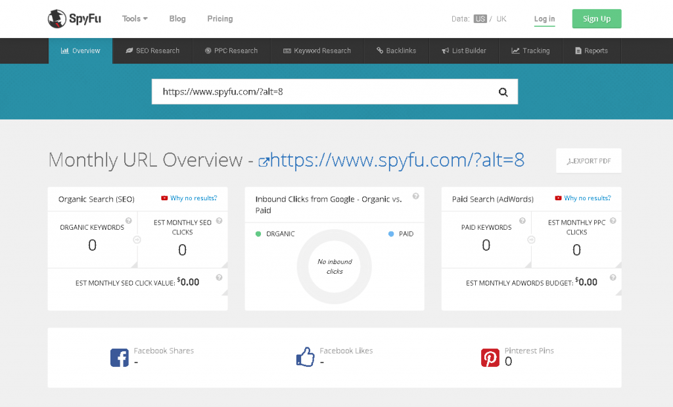Open the spyfu.com URL link in heading

pyautogui.click(x=397, y=160)
